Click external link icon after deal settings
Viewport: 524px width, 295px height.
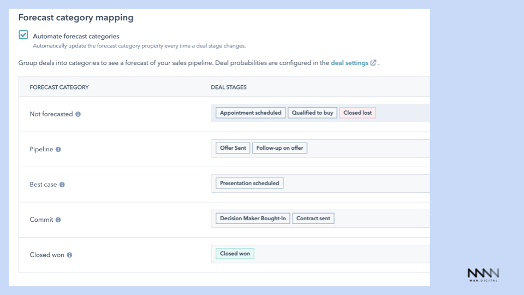pos(373,63)
